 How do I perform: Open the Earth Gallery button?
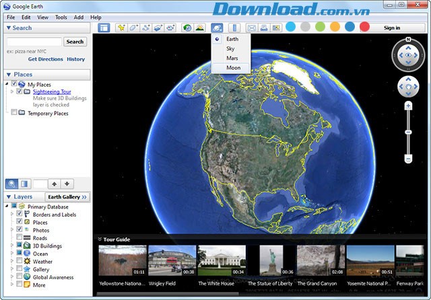coord(67,197)
